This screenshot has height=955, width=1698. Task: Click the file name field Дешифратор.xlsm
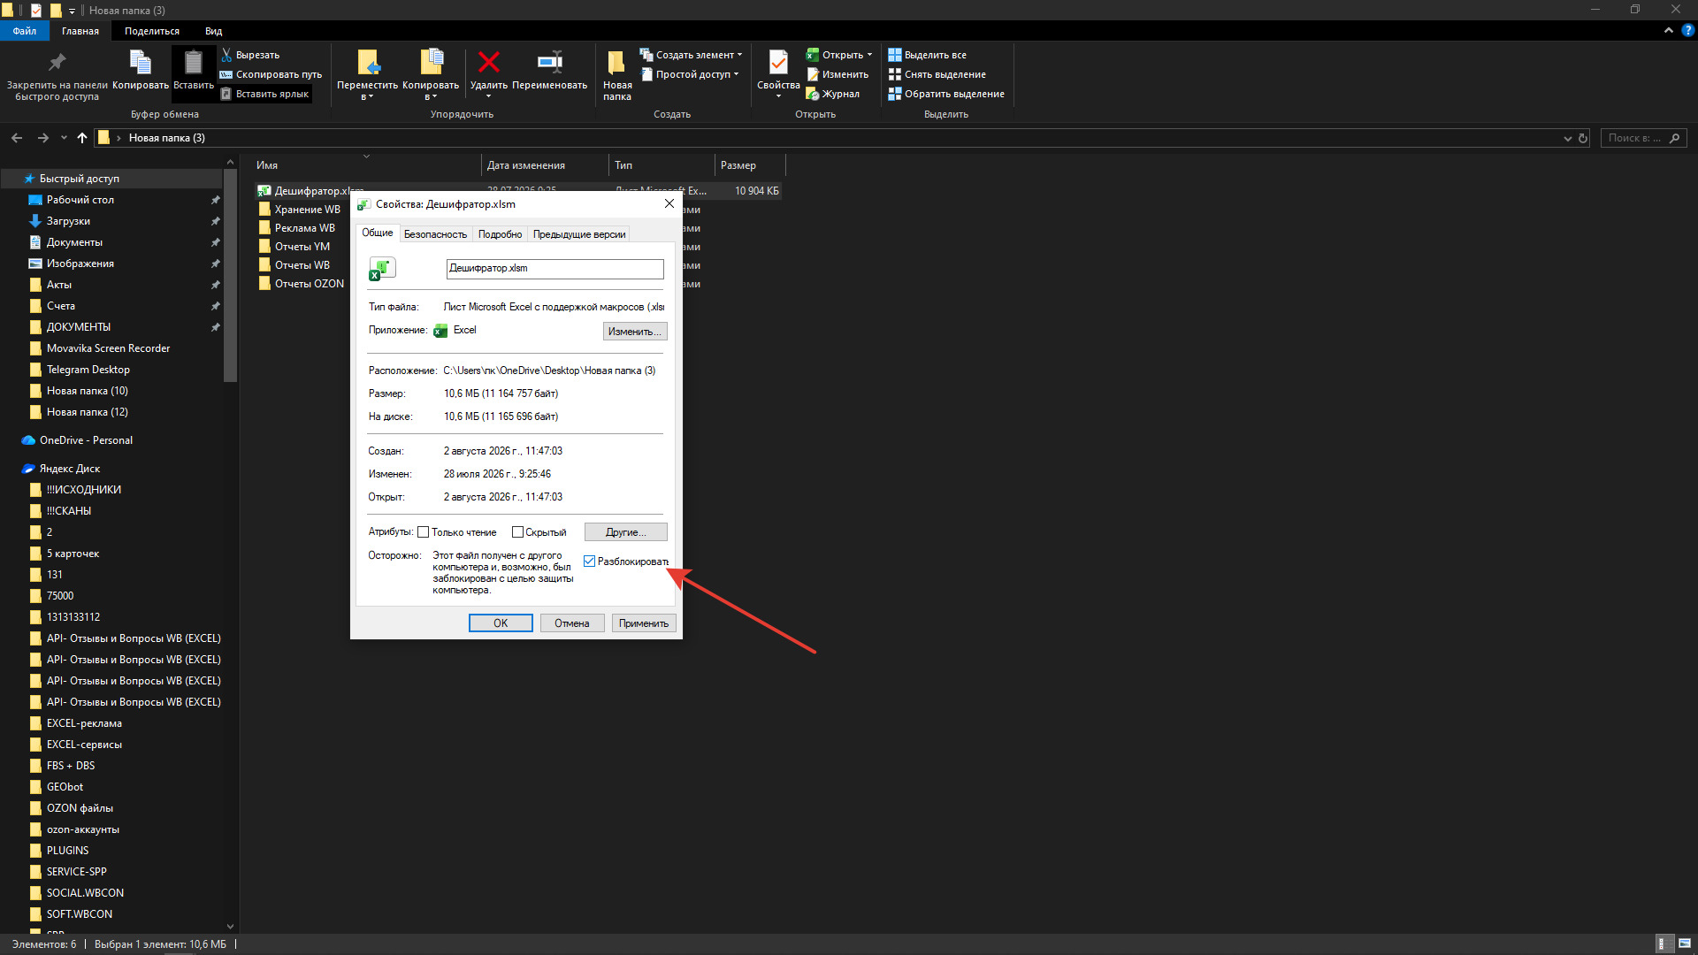[555, 269]
